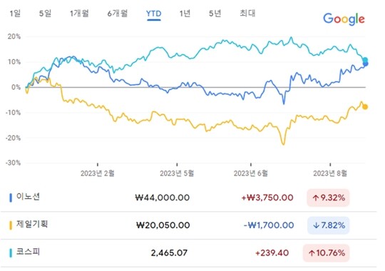
Task: Show the 5년 range chart
Action: 215,14
